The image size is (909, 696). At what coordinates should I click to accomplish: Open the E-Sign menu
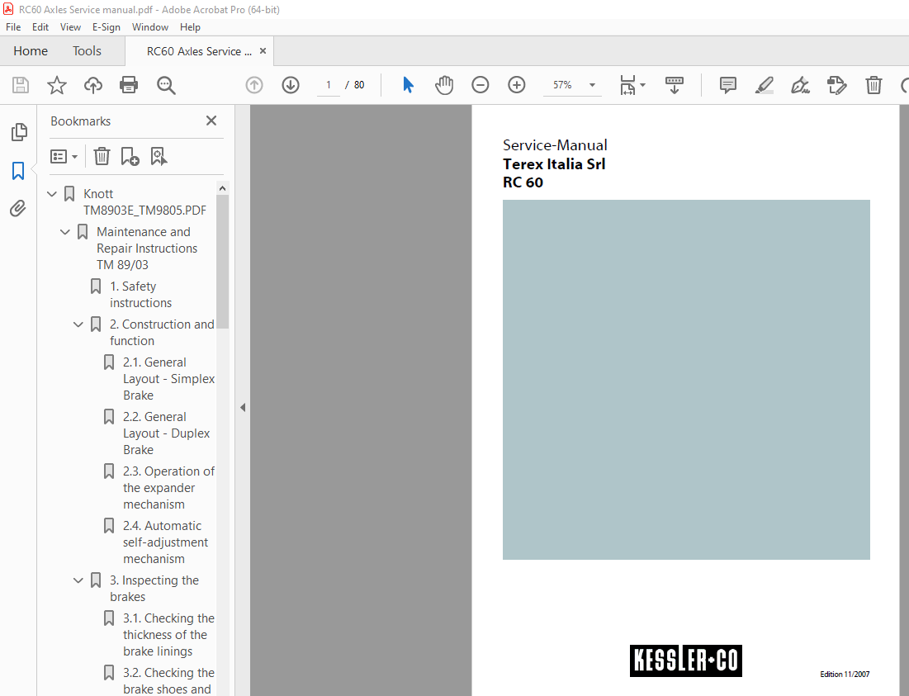click(x=106, y=27)
